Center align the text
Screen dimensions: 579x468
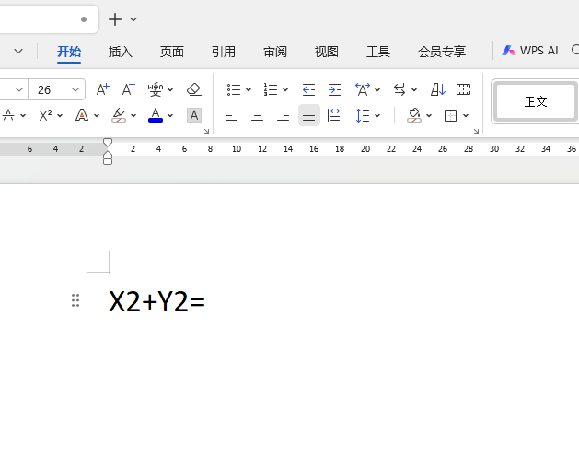coord(258,116)
